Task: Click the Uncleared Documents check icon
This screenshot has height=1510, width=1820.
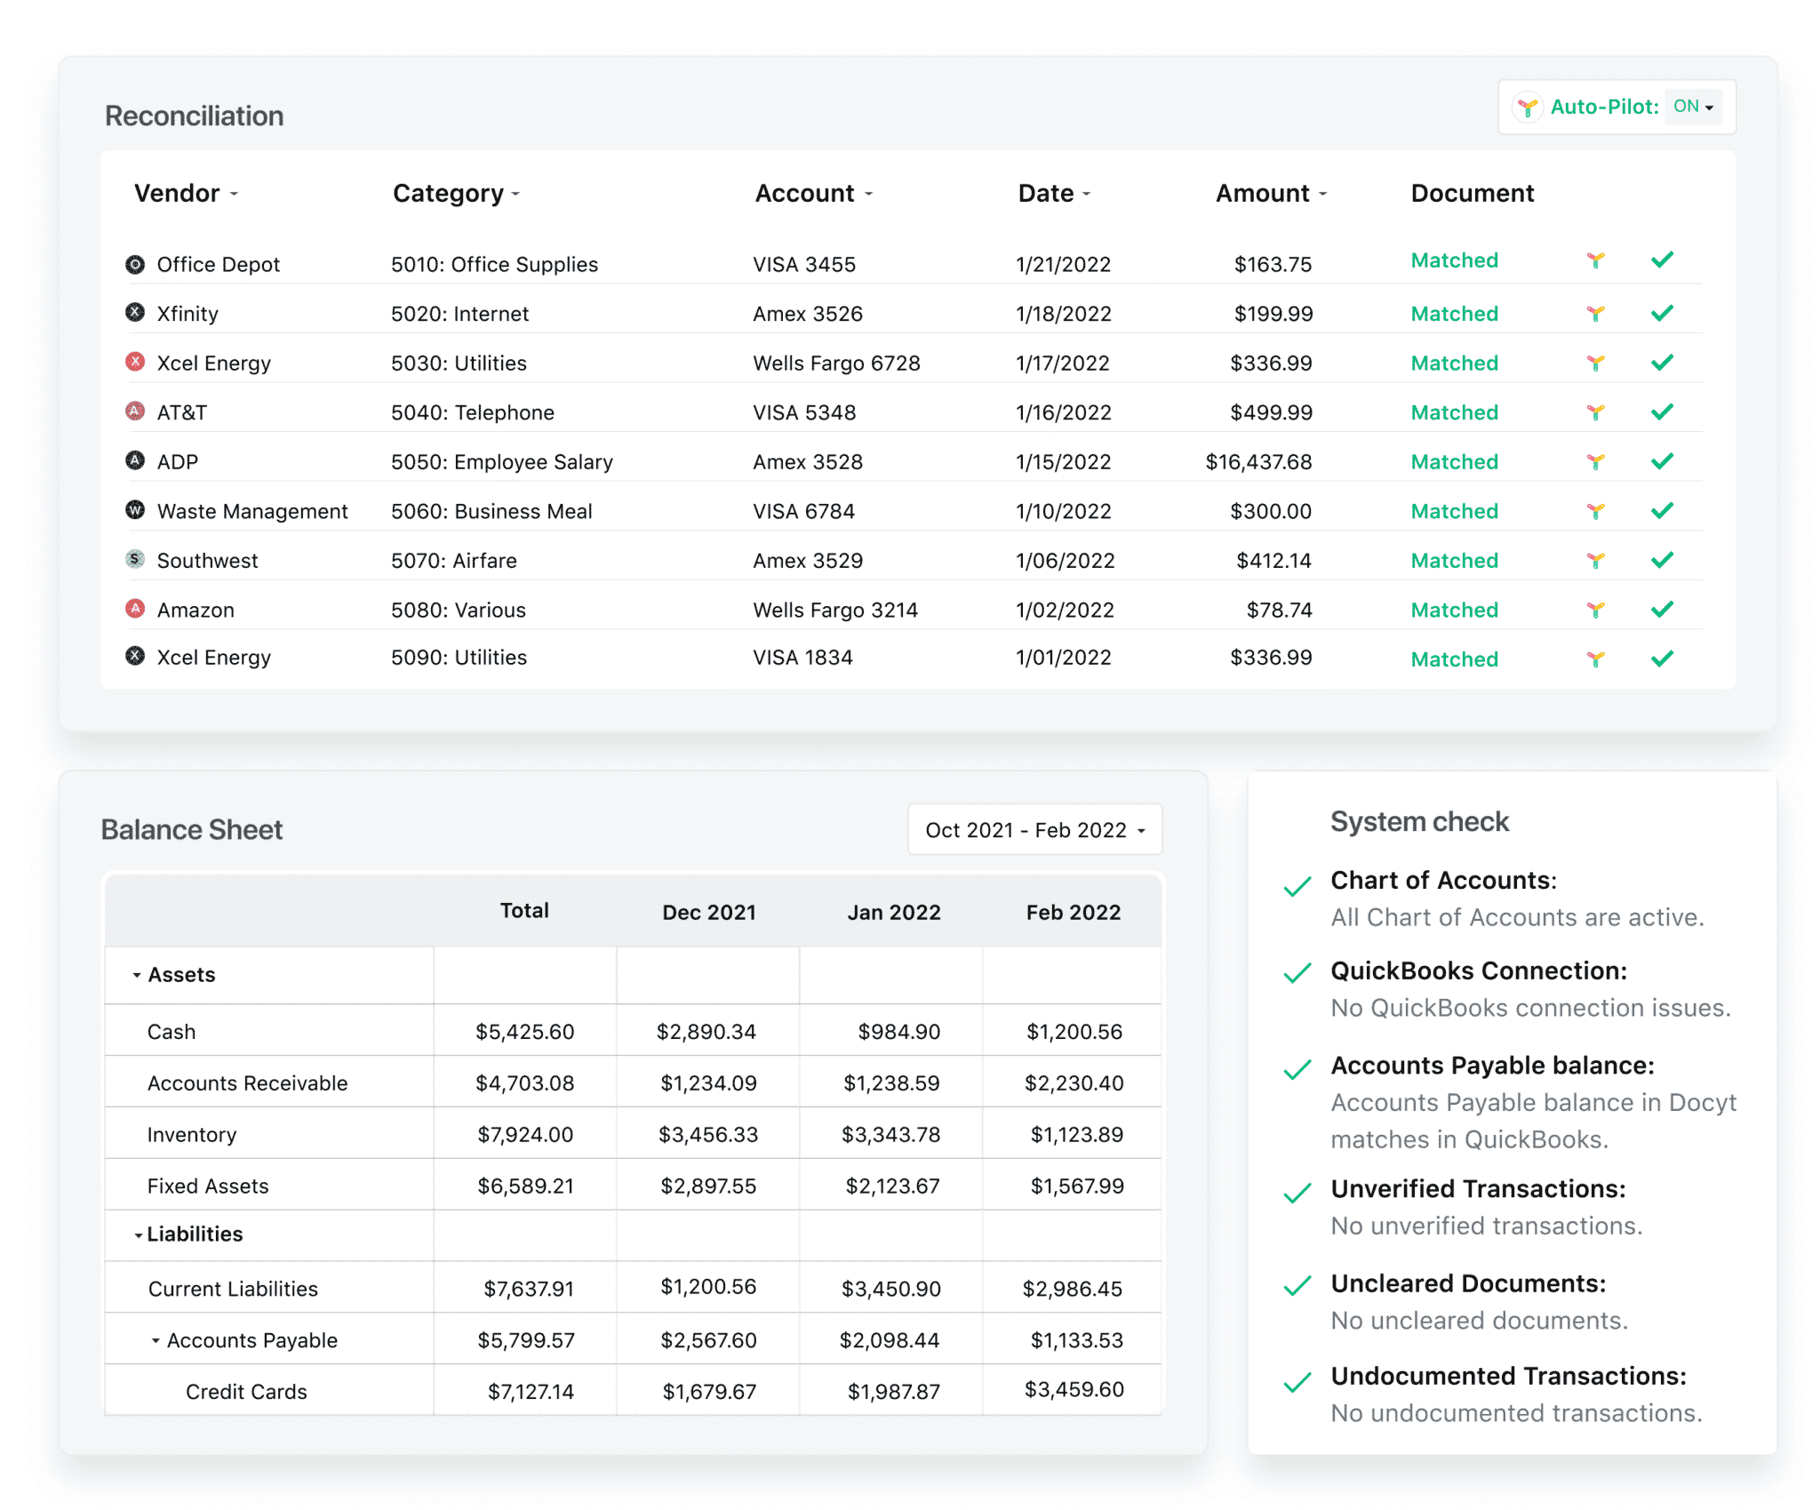Action: coord(1297,1286)
